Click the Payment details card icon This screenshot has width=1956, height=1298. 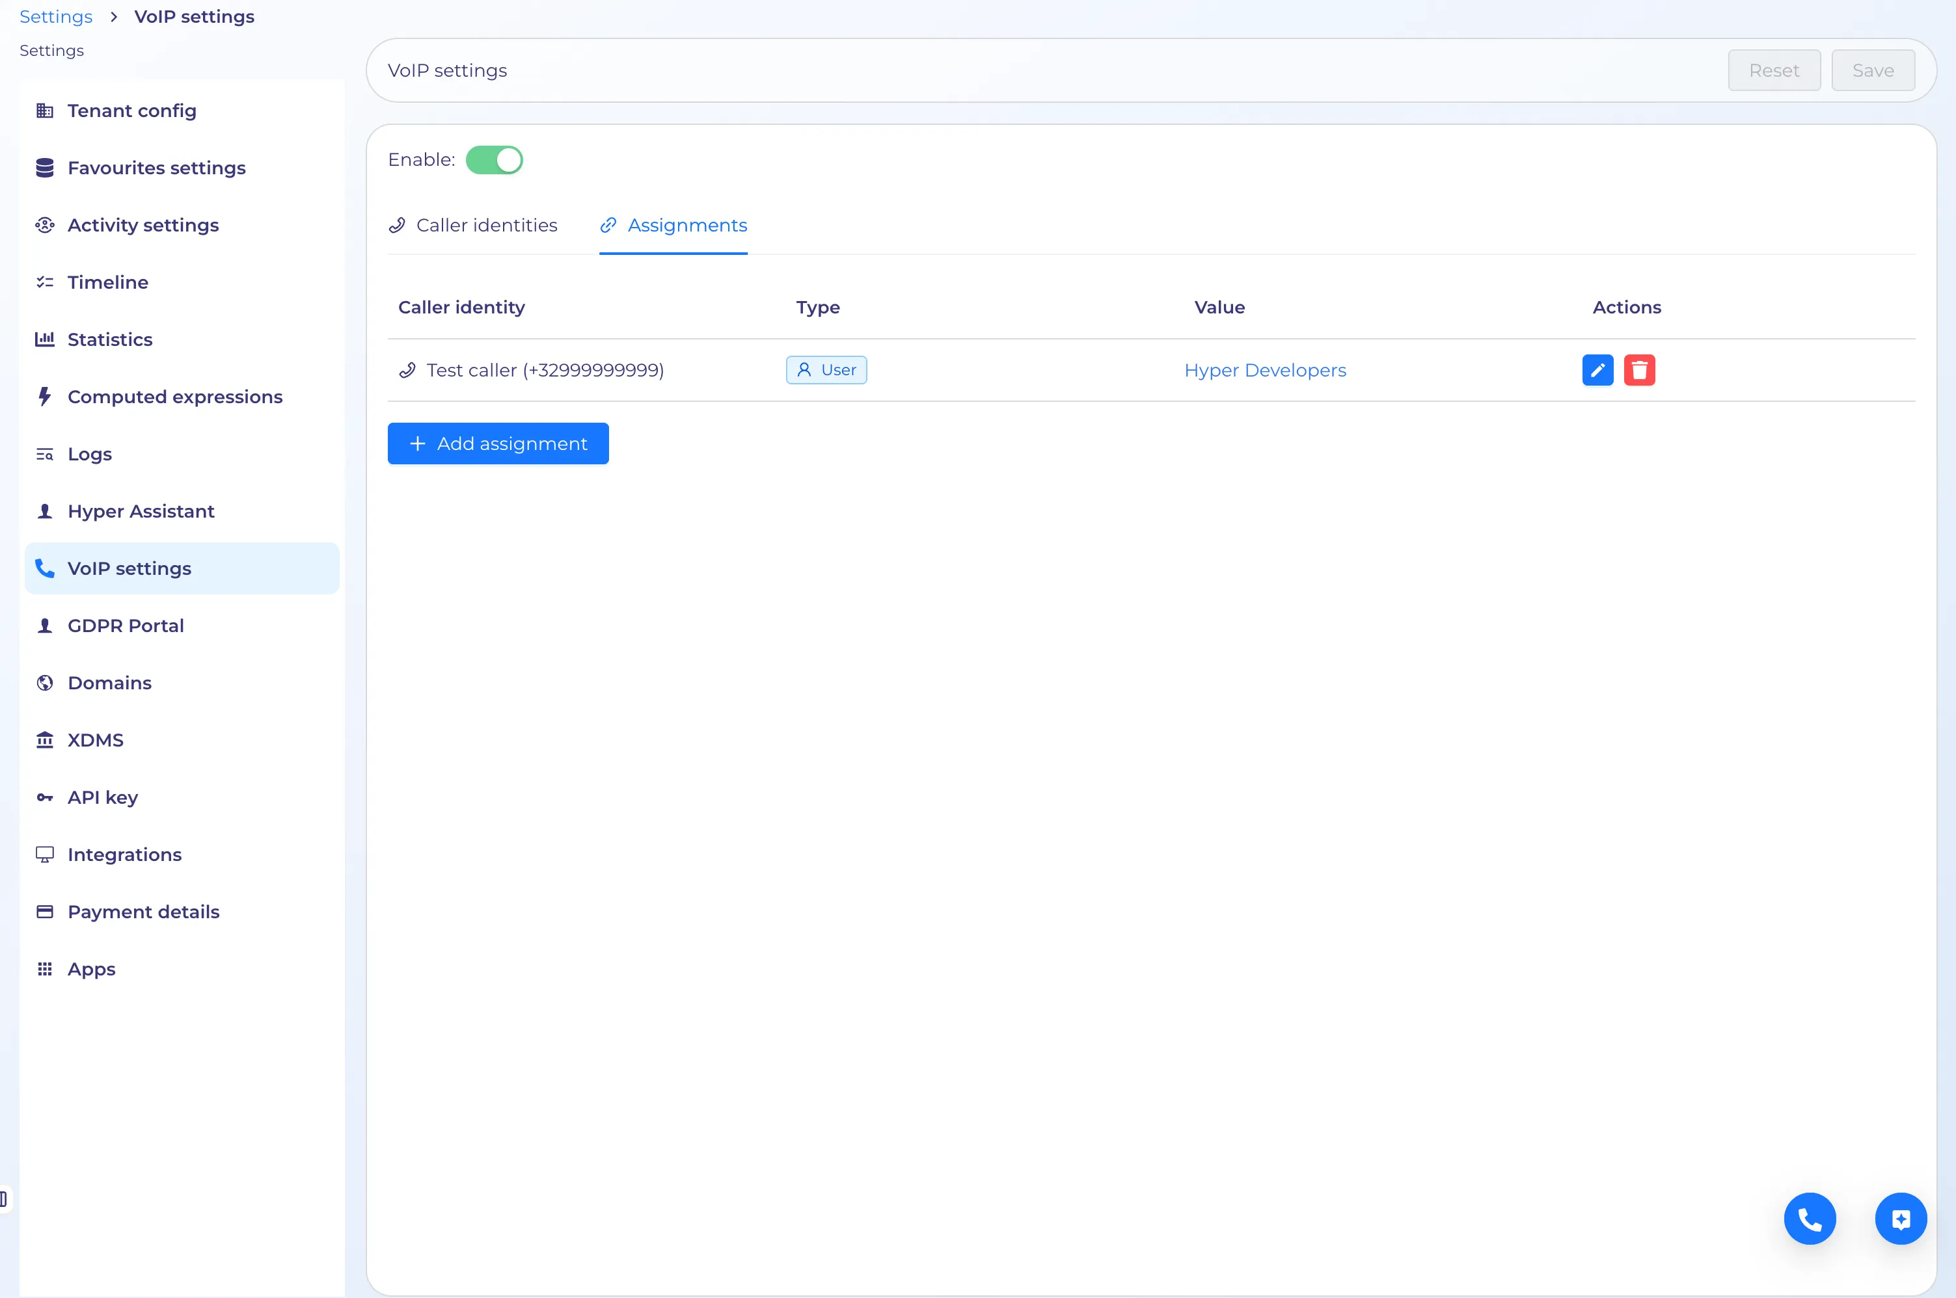45,912
